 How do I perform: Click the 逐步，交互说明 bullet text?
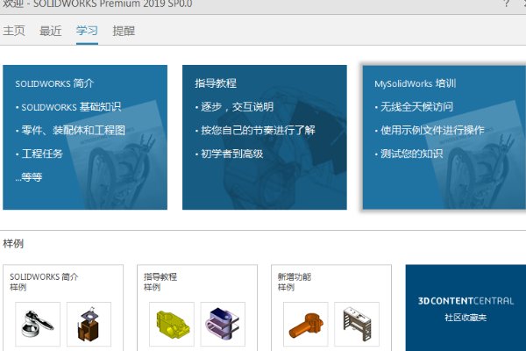pos(237,107)
